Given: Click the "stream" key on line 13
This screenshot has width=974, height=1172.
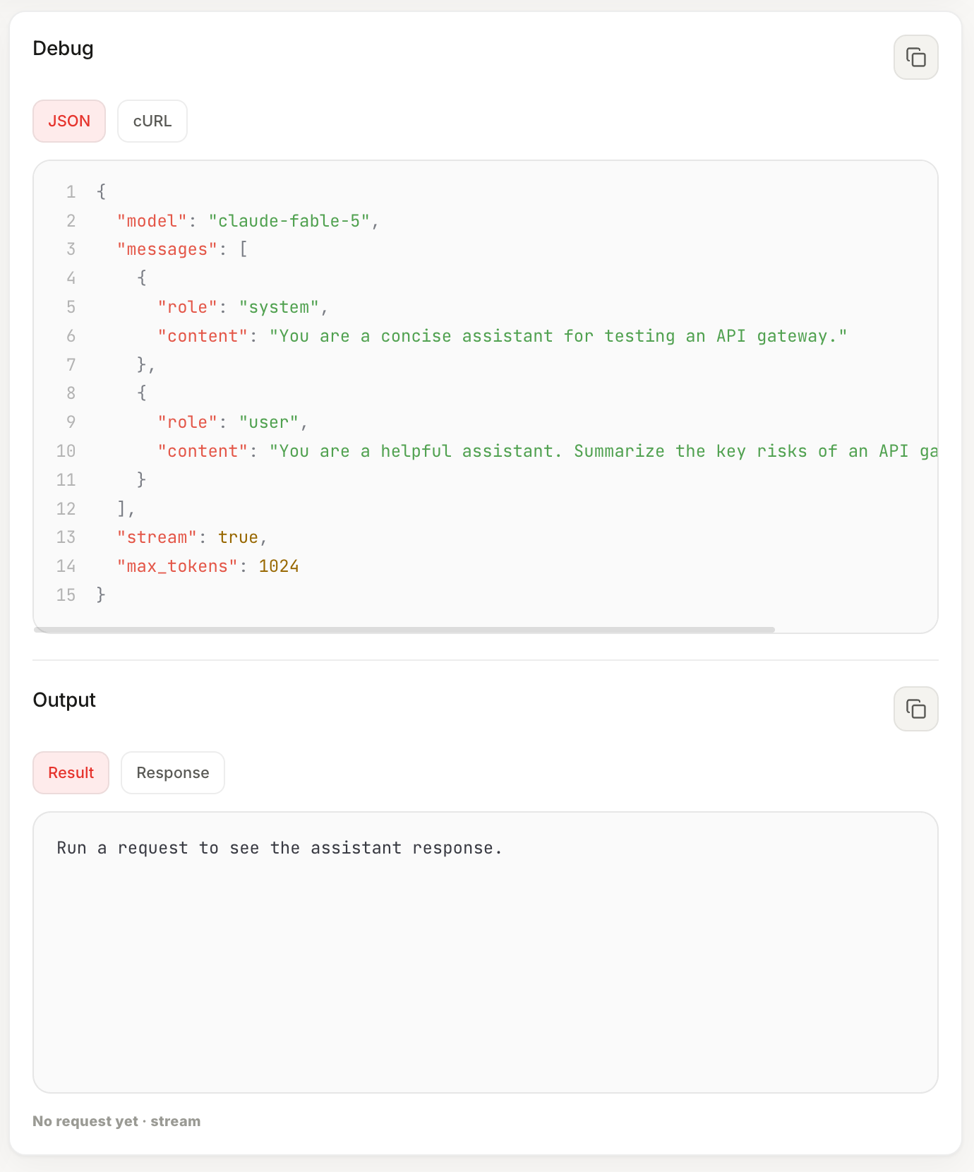Looking at the screenshot, I should pos(157,537).
